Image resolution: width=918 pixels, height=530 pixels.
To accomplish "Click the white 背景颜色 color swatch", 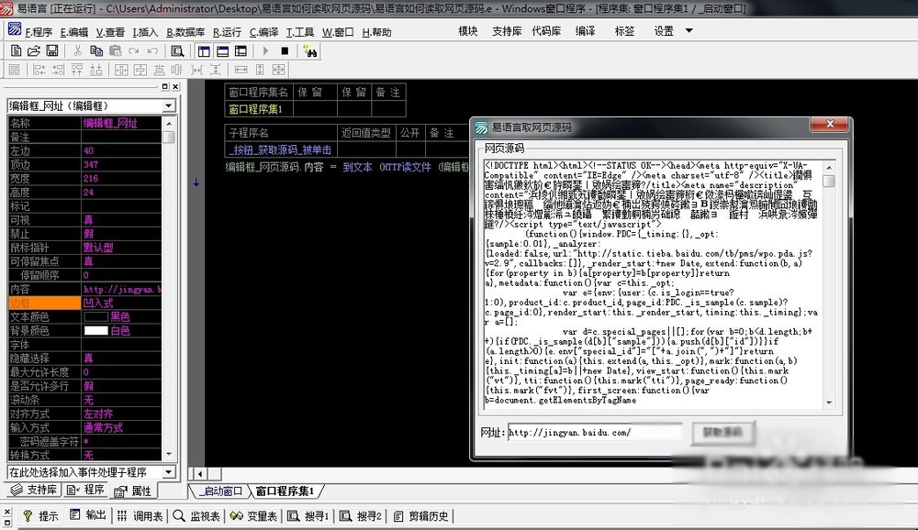I will (x=95, y=330).
